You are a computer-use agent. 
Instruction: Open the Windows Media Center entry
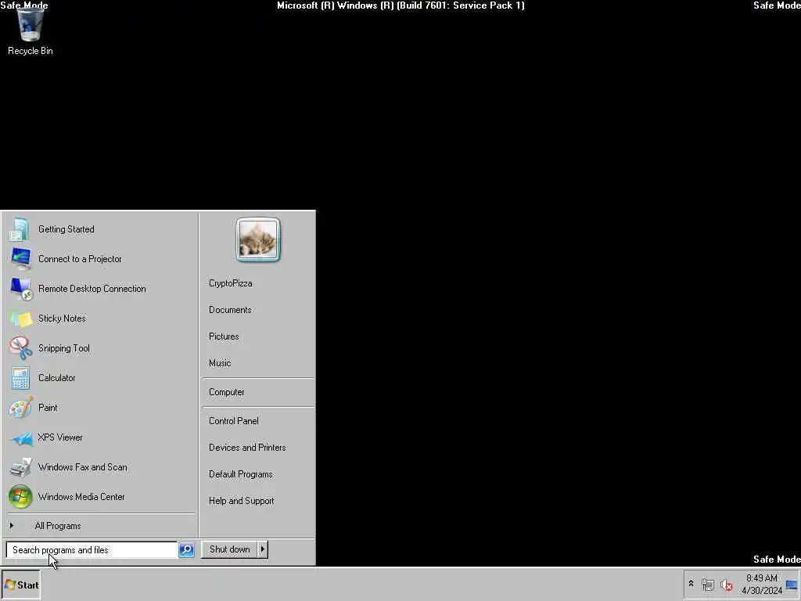coord(101,497)
